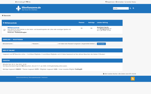This screenshot has width=151, height=94.
Task: Focus the Benutzername input field
Action: [22, 44]
